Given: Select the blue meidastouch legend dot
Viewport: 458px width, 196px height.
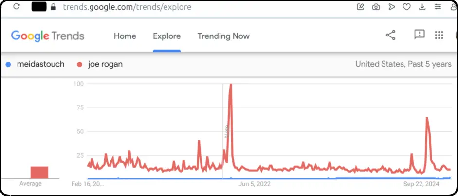Looking at the screenshot, I should (8, 65).
